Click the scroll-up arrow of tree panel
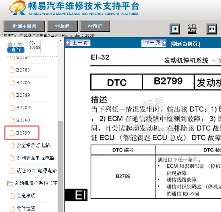 pyautogui.click(x=60, y=41)
